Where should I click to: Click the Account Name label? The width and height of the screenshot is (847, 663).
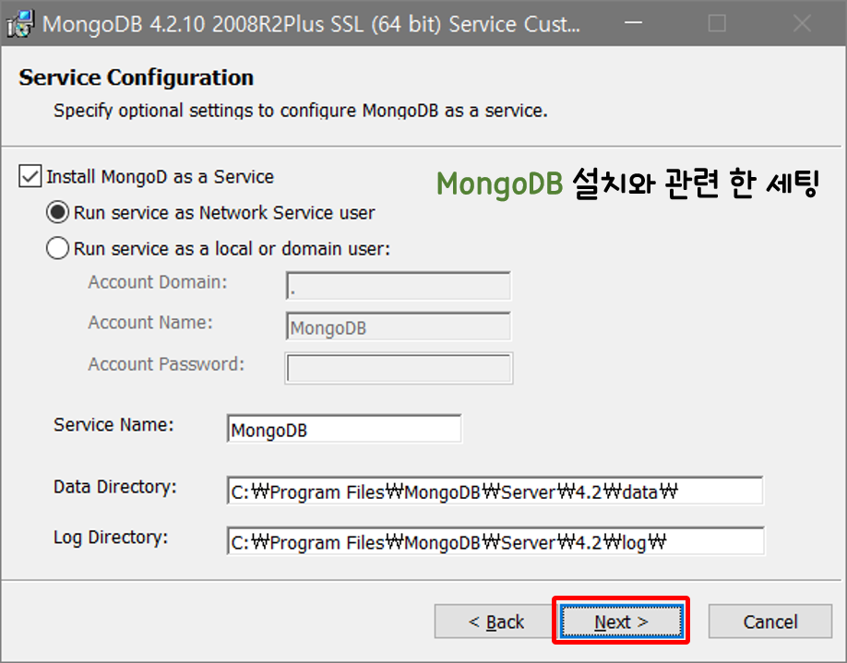pos(150,323)
